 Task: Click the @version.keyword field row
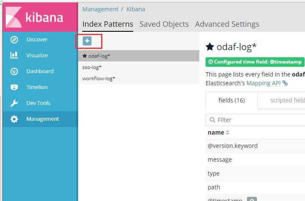255,146
